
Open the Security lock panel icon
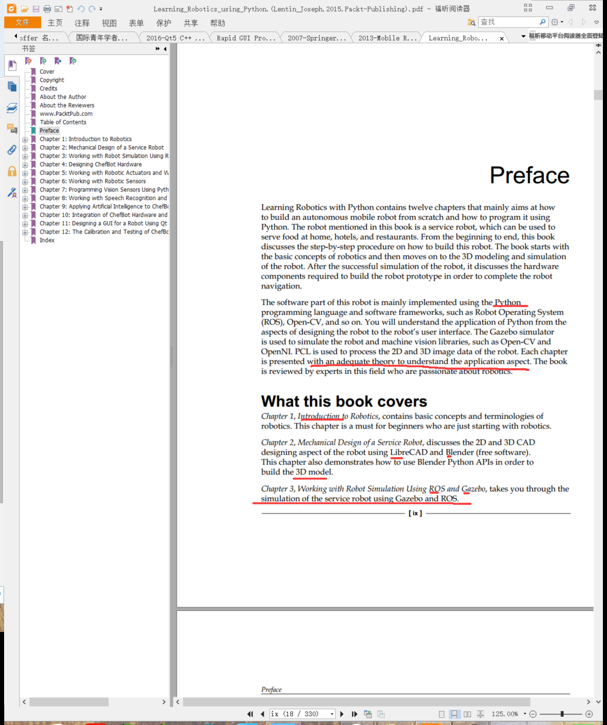[12, 171]
